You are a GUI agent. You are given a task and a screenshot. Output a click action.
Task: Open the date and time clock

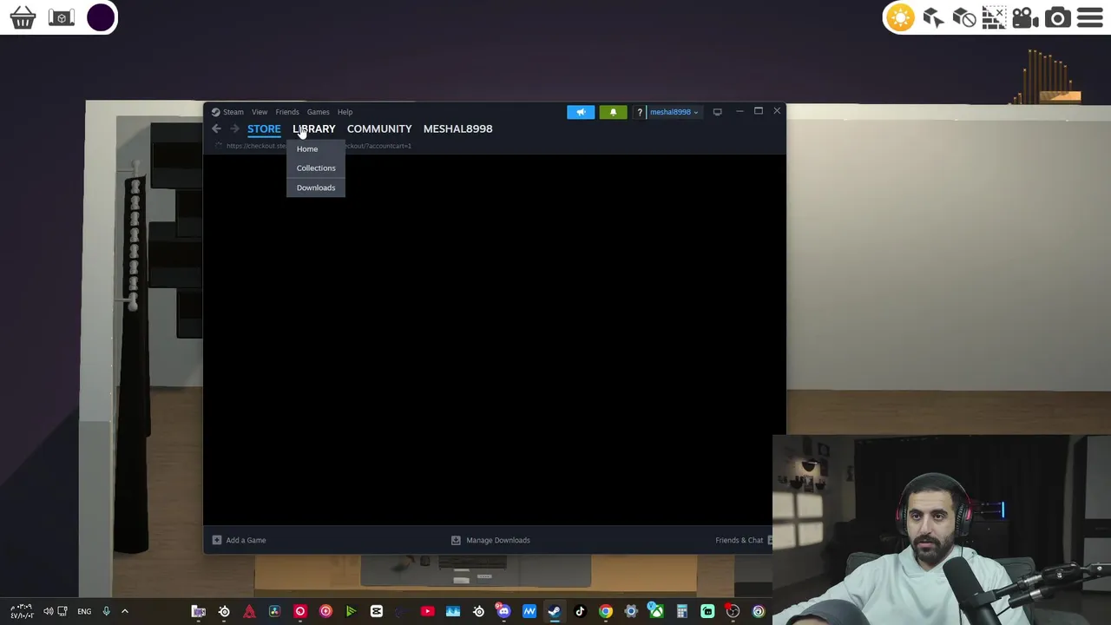pyautogui.click(x=22, y=611)
